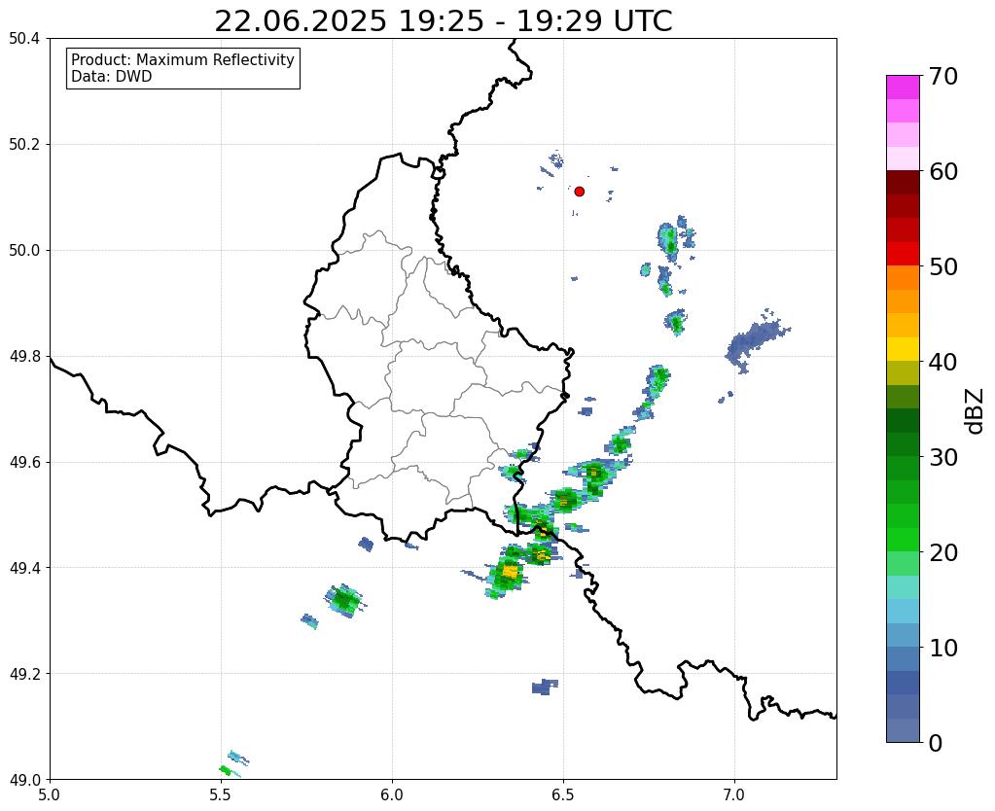Click the 'Data: DWD' text

[x=112, y=77]
